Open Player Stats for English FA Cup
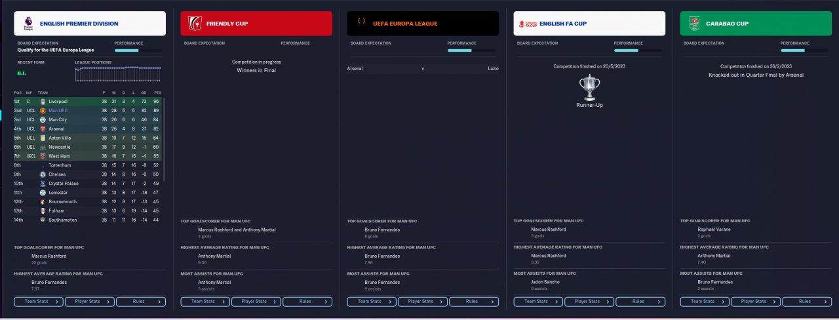Viewport: 839px width, 320px height. [590, 302]
